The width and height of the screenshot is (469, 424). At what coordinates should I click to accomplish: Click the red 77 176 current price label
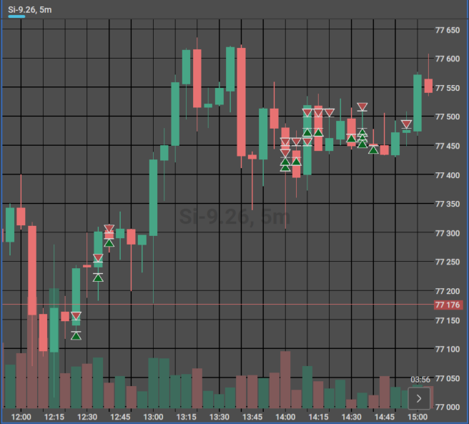448,305
